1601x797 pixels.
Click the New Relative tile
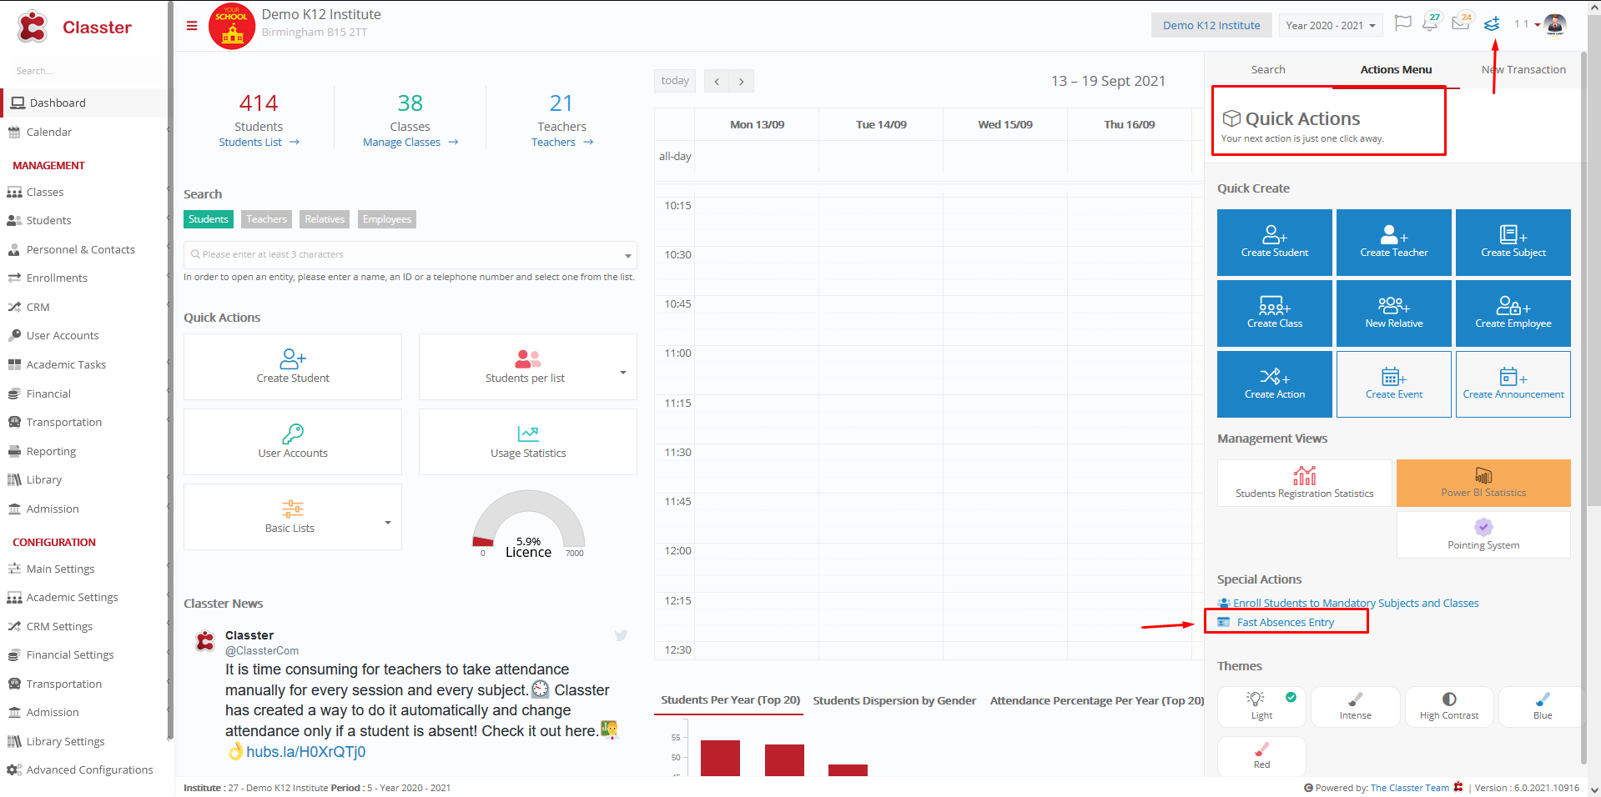tap(1393, 313)
